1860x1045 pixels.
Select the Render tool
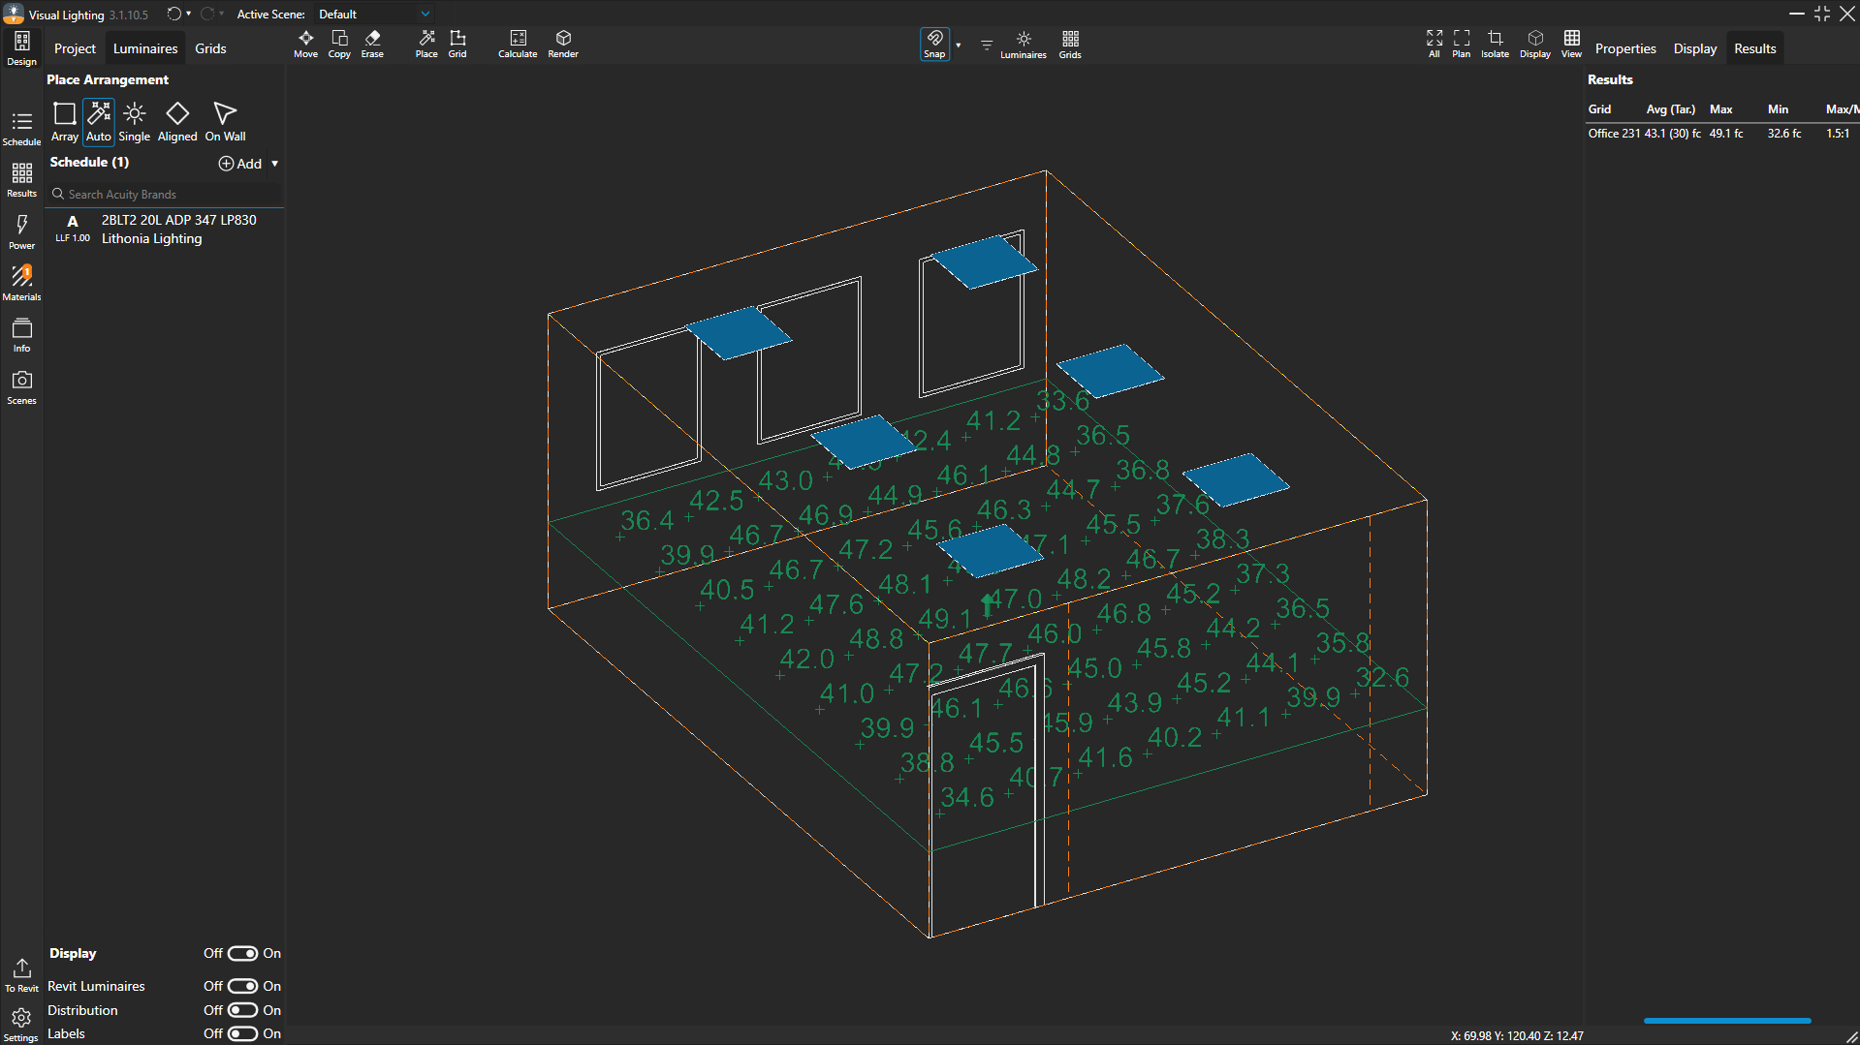pyautogui.click(x=562, y=44)
